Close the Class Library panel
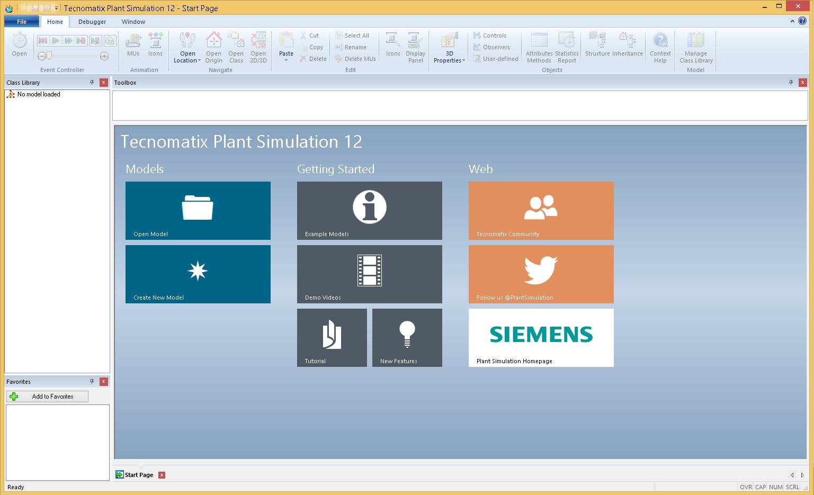 tap(104, 83)
